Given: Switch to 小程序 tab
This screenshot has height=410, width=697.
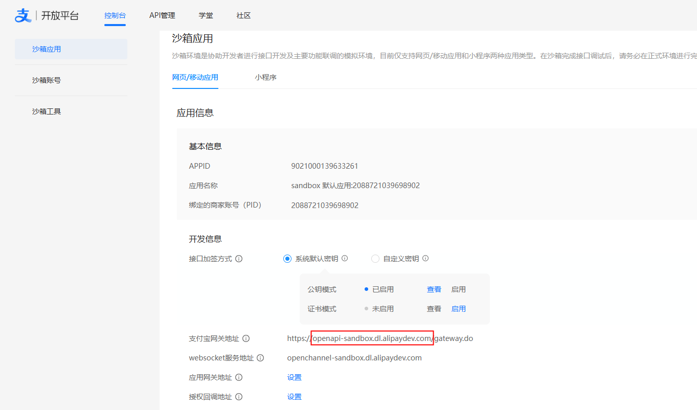Looking at the screenshot, I should pos(266,78).
